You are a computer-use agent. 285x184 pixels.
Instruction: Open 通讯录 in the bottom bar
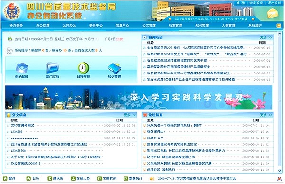pos(55,179)
